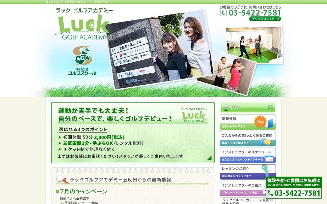Open the レッスンのご紹介 menu item
The width and height of the screenshot is (327, 204).
pos(248,172)
